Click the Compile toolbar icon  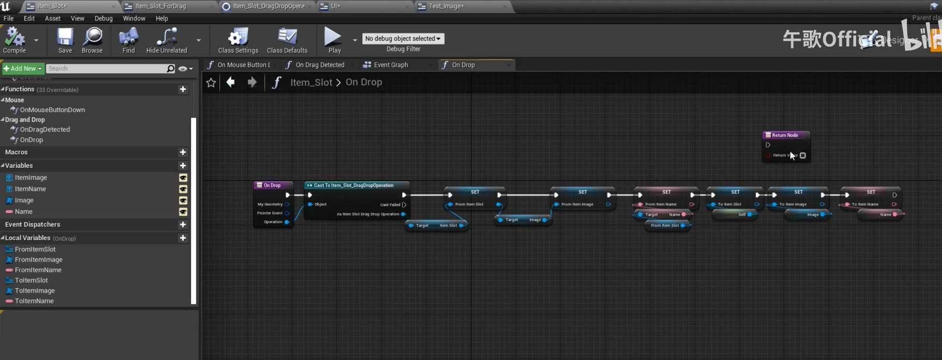point(14,40)
